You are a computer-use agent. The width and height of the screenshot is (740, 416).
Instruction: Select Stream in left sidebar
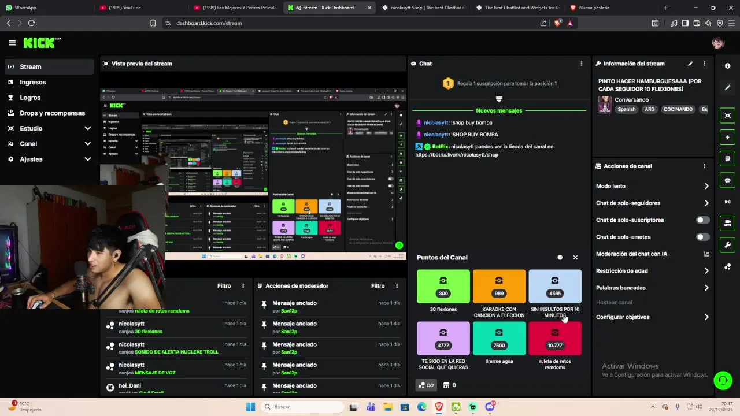pyautogui.click(x=49, y=66)
